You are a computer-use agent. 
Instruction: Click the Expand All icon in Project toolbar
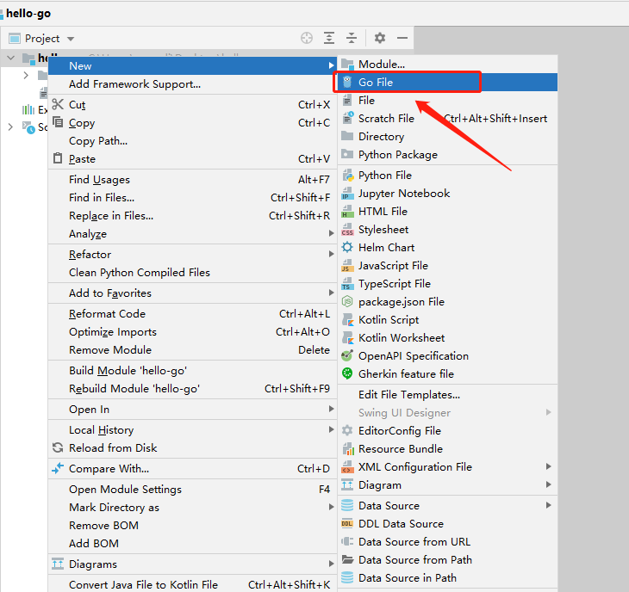click(x=329, y=38)
